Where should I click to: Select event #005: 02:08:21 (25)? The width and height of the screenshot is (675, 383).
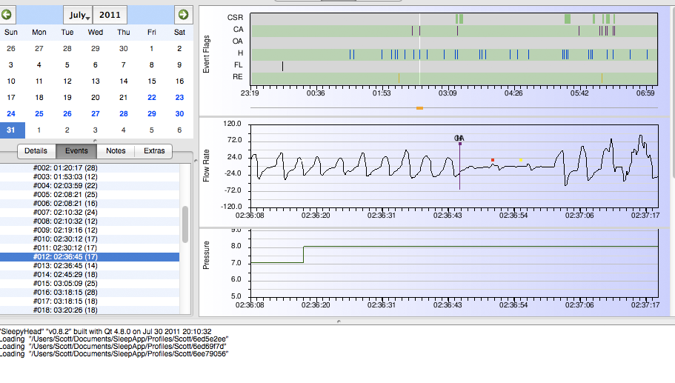(90, 195)
